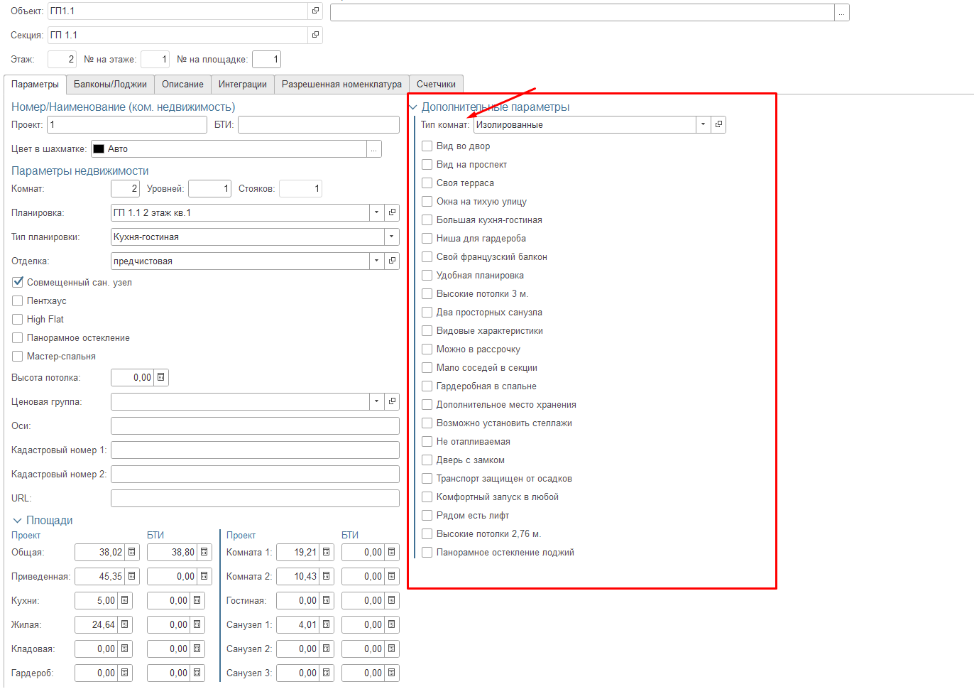Open the Тип комнат dropdown arrow
The width and height of the screenshot is (974, 694).
pyautogui.click(x=703, y=124)
